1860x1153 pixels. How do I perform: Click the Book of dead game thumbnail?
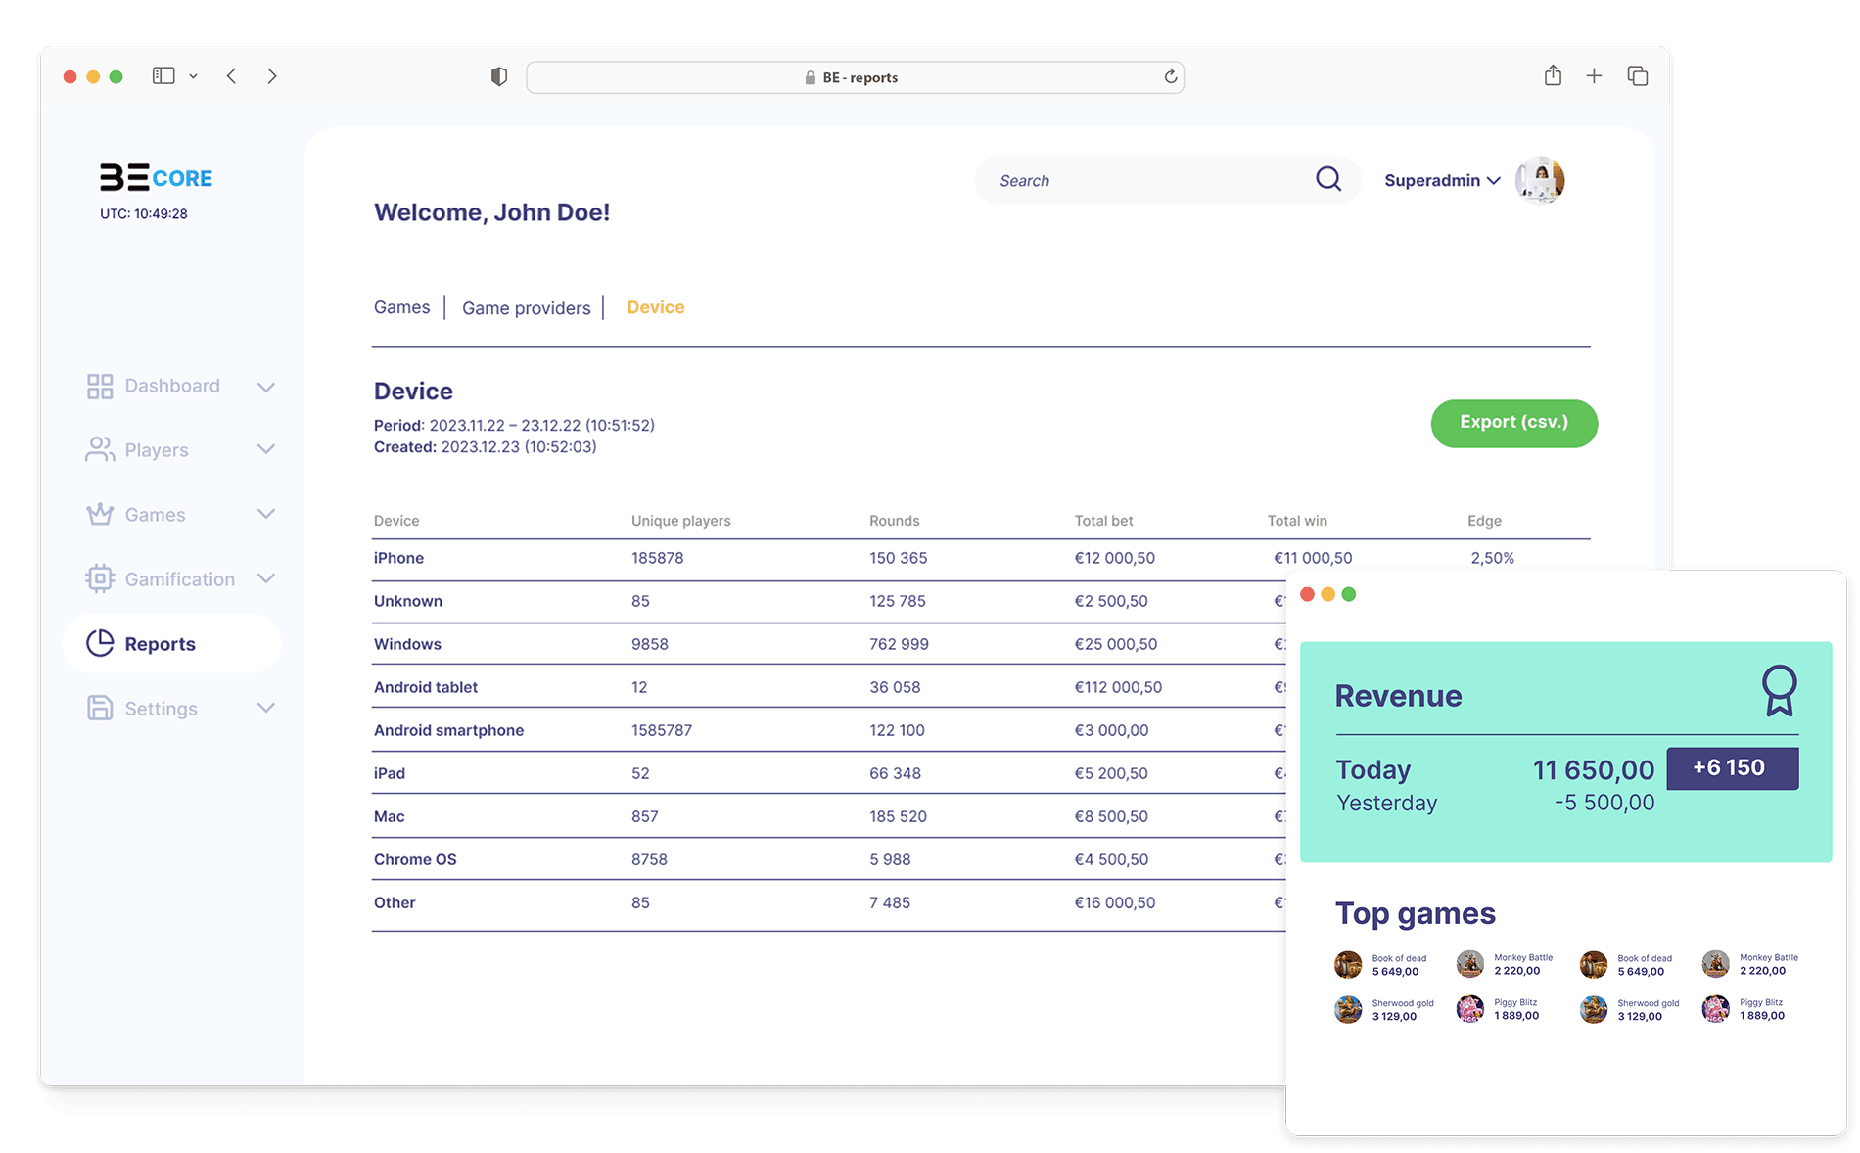point(1348,963)
